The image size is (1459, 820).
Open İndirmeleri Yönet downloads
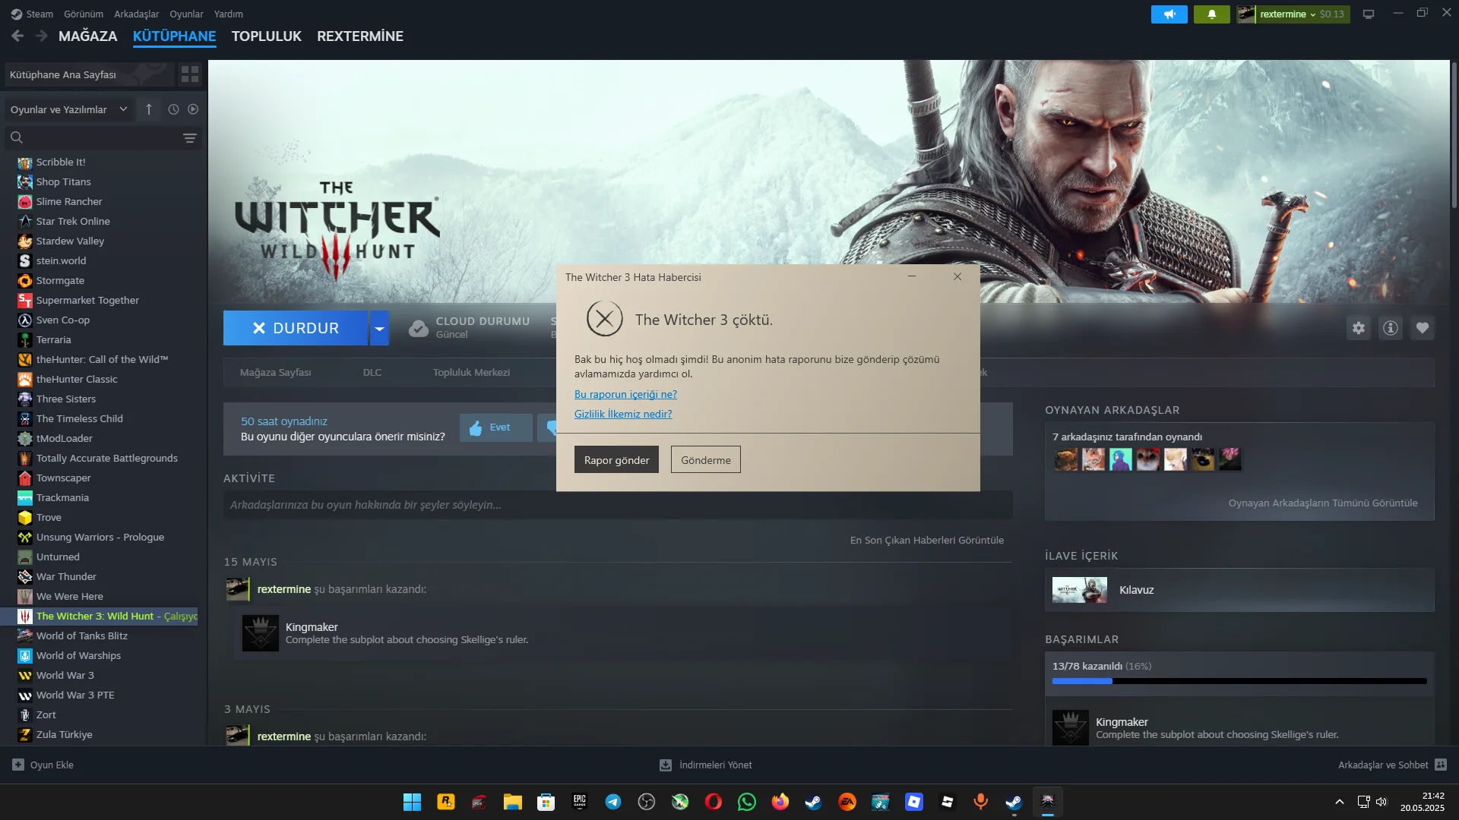[x=706, y=765]
